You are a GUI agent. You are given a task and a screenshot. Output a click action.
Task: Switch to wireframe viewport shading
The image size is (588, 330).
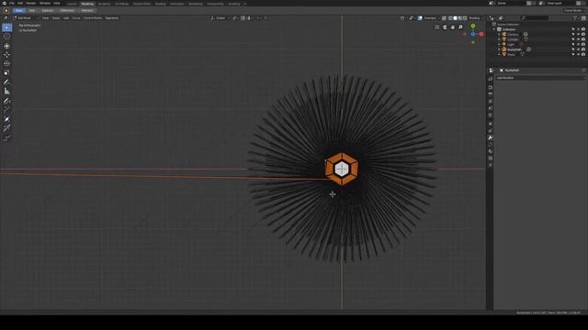(x=450, y=18)
